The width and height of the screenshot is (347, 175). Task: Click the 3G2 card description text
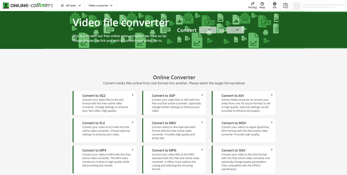click(x=105, y=105)
